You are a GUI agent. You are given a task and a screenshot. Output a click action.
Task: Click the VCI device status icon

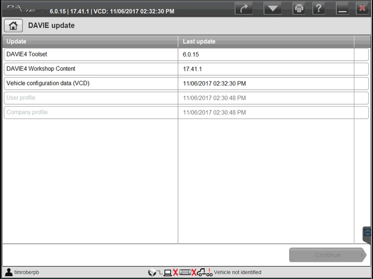click(185, 272)
